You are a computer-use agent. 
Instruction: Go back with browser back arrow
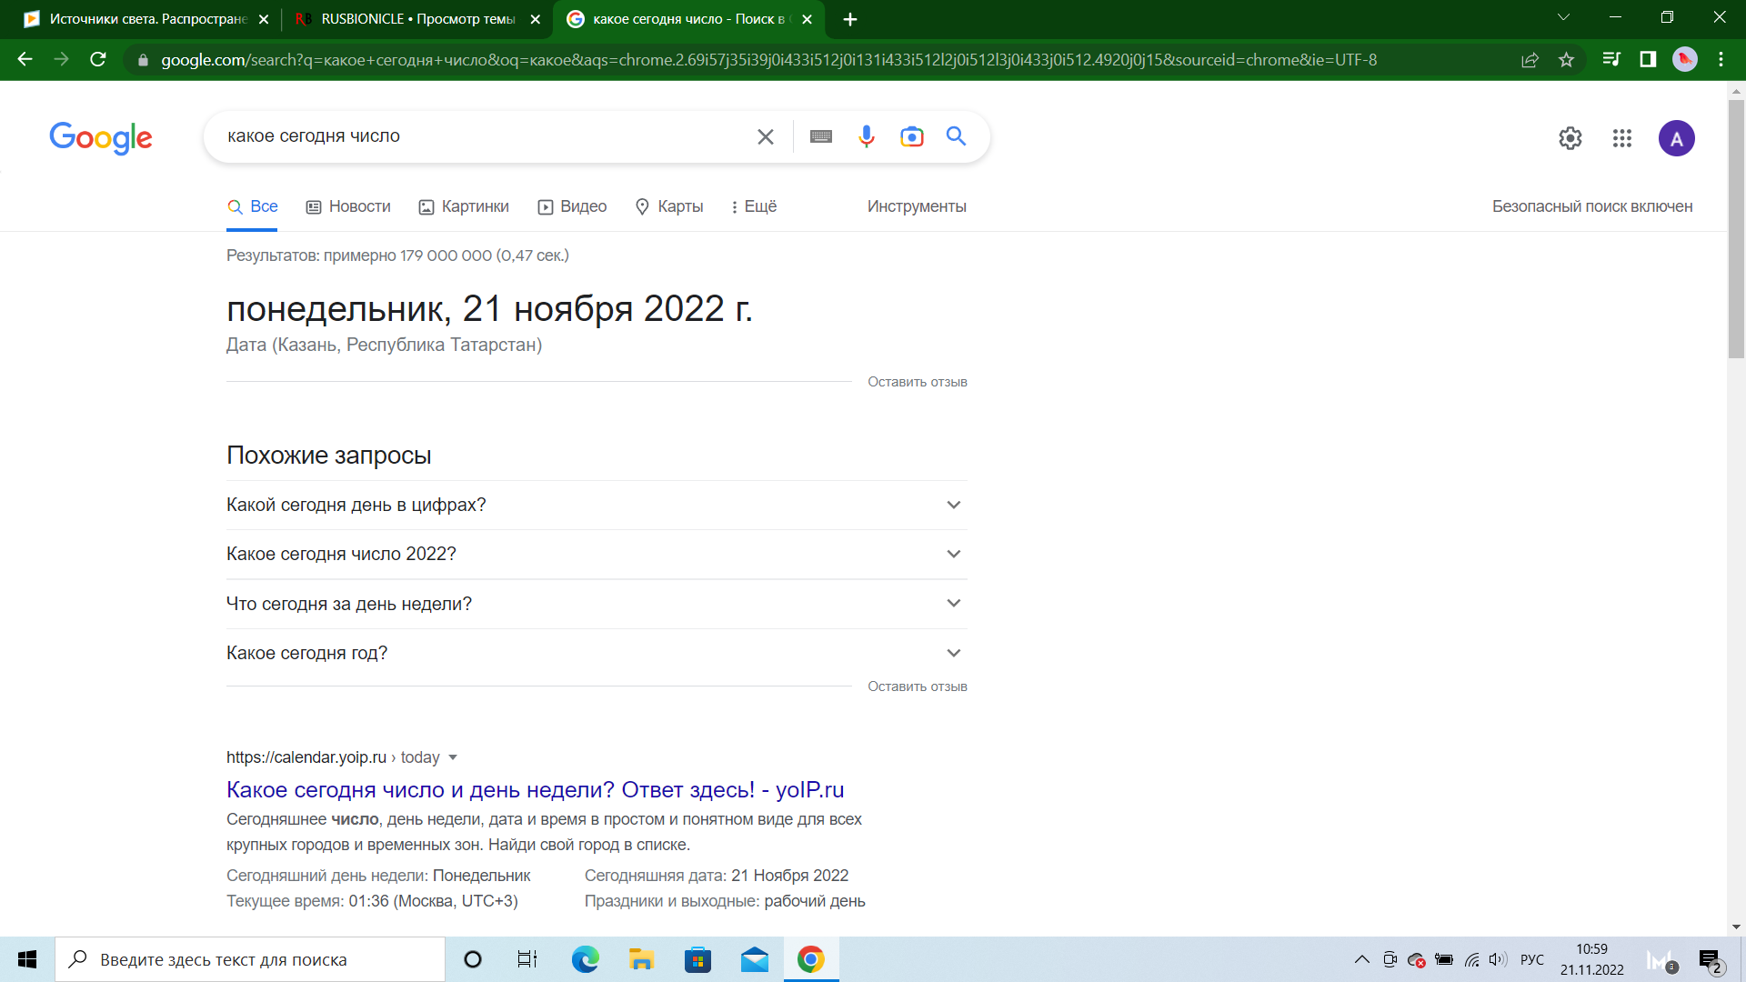[25, 60]
